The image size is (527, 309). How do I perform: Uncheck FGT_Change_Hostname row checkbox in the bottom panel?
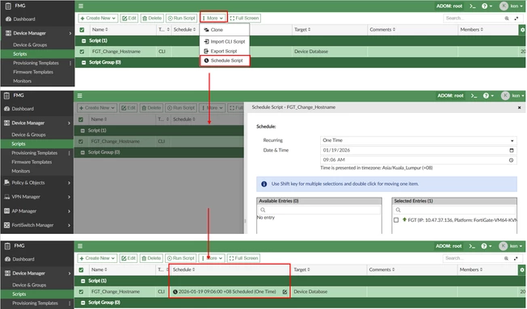tap(81, 292)
